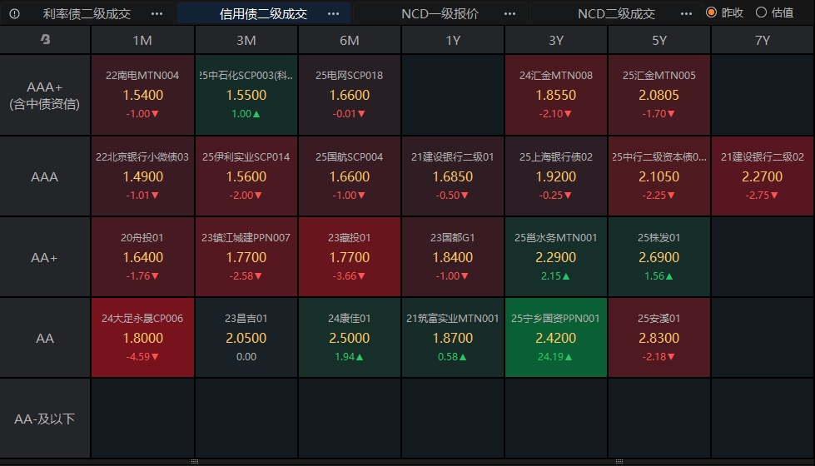This screenshot has height=466, width=815.
Task: Open the ellipsis menu beside 利率债二级成交
Action: tap(157, 13)
